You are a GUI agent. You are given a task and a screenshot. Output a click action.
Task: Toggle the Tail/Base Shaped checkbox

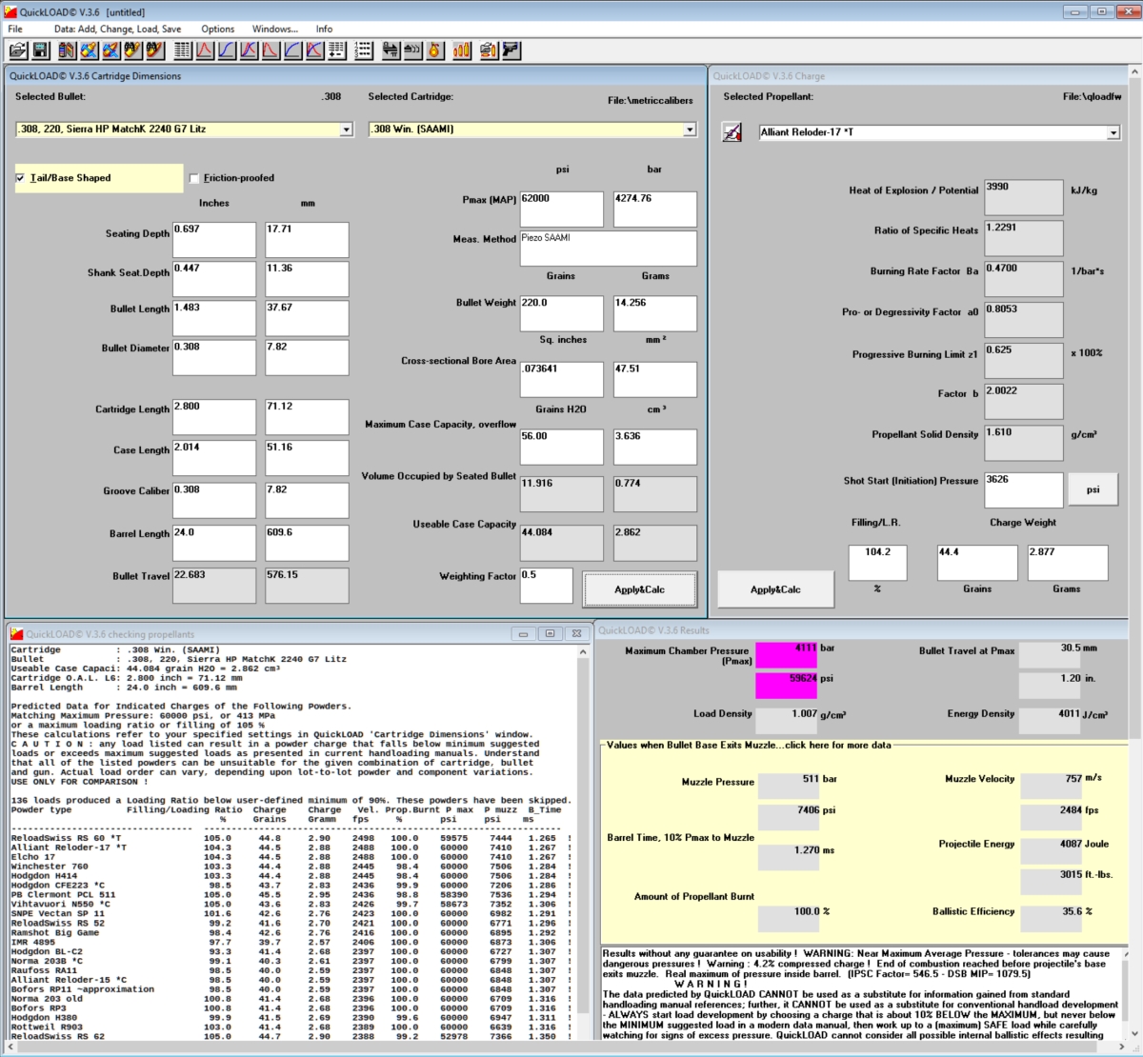coord(21,178)
